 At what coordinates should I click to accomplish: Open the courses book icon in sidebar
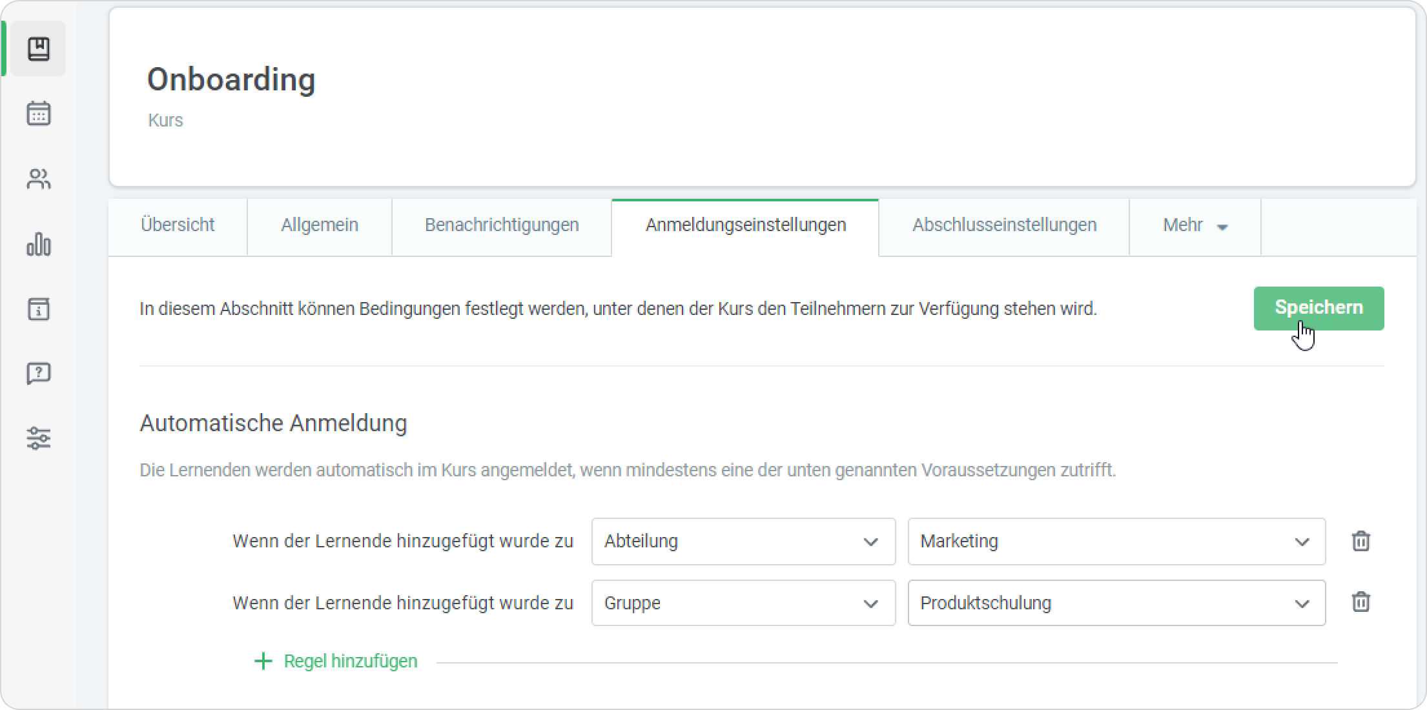[39, 49]
